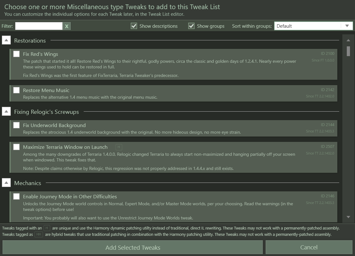The image size is (355, 256).
Task: Open the Sort within groups dropdown
Action: (313, 26)
